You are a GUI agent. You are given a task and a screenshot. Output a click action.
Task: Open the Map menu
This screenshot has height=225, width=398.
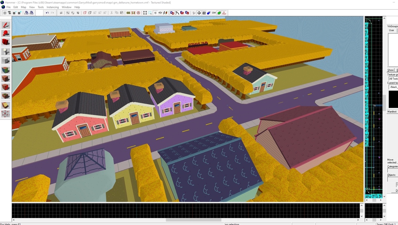click(x=24, y=7)
